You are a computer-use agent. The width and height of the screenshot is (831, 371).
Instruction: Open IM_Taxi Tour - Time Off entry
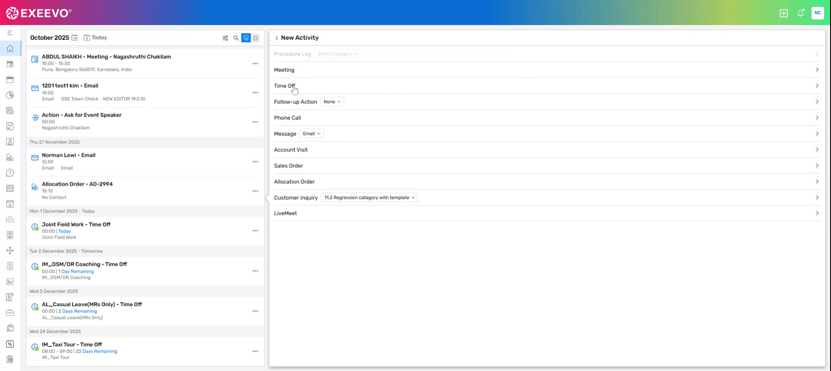tap(72, 345)
